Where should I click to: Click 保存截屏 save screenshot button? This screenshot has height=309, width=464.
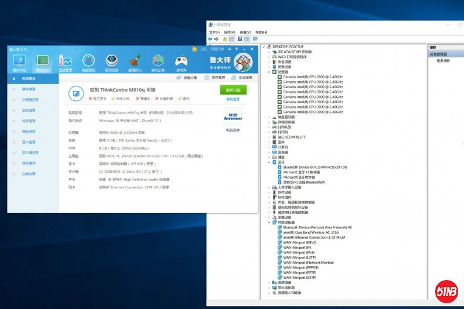(x=215, y=78)
